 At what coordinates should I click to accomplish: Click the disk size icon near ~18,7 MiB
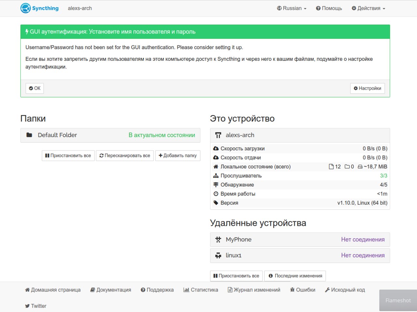pos(360,167)
